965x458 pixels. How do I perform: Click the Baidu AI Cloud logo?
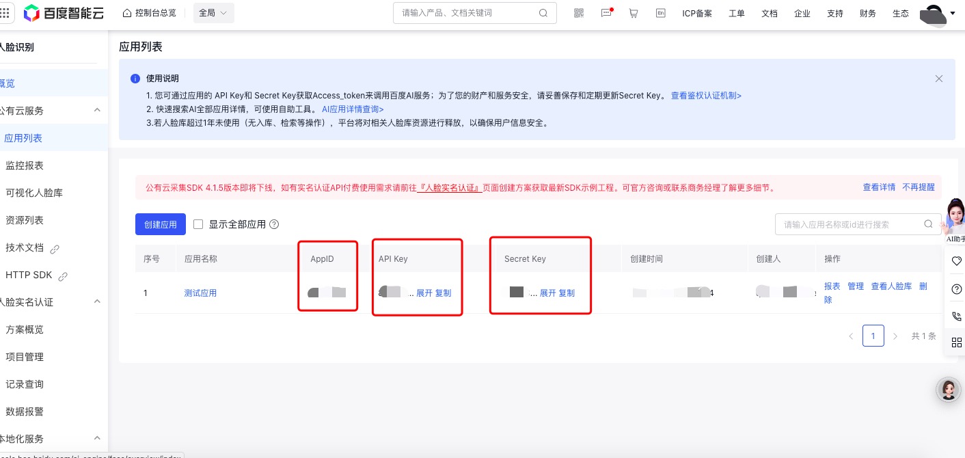tap(63, 13)
